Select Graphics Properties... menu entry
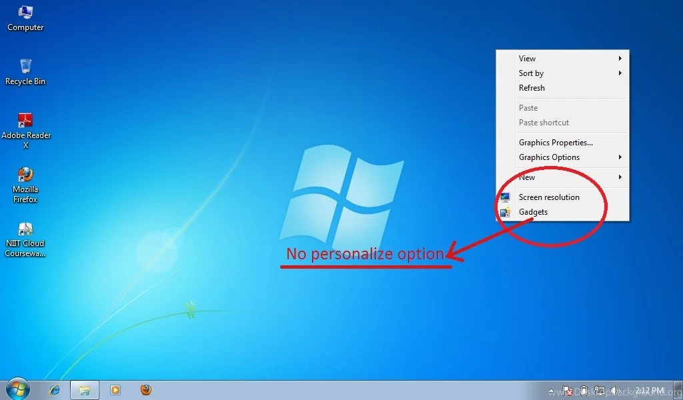The image size is (683, 400). pos(556,143)
